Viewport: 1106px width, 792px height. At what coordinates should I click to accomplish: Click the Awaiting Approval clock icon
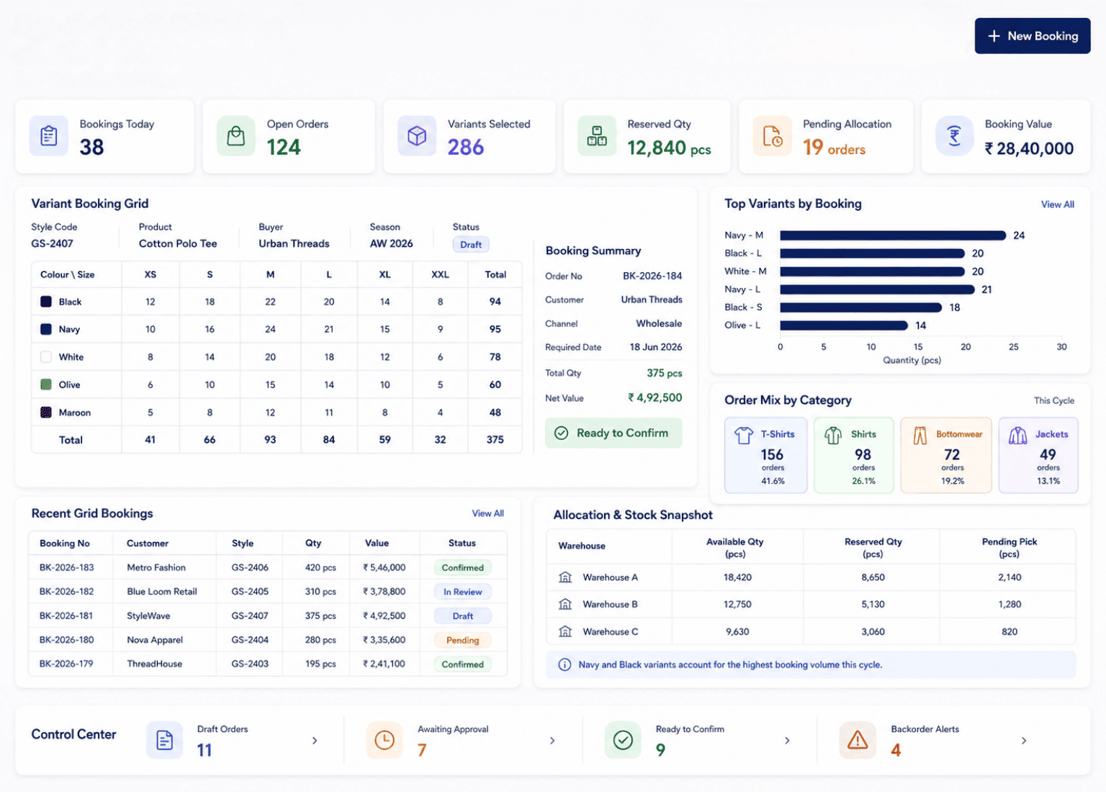pyautogui.click(x=385, y=740)
